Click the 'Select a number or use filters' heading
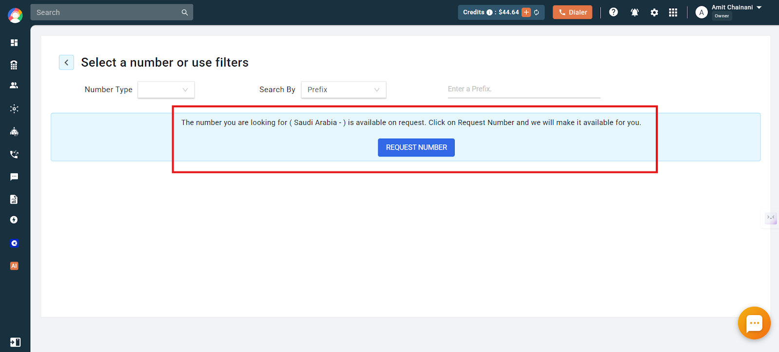The width and height of the screenshot is (779, 352). 165,63
